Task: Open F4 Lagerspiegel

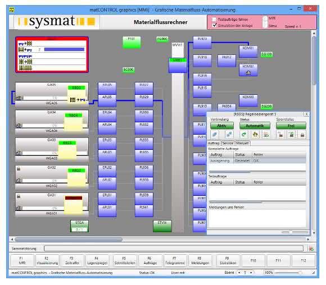Action: click(x=97, y=260)
